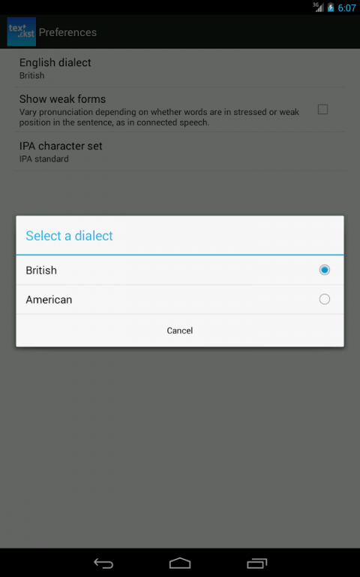Image resolution: width=360 pixels, height=577 pixels.
Task: Tap the Android back navigation icon
Action: (x=103, y=563)
